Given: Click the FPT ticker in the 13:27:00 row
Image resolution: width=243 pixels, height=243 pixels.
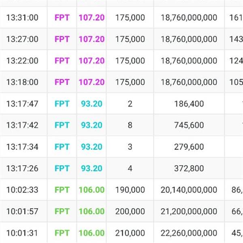Looking at the screenshot, I should point(62,39).
